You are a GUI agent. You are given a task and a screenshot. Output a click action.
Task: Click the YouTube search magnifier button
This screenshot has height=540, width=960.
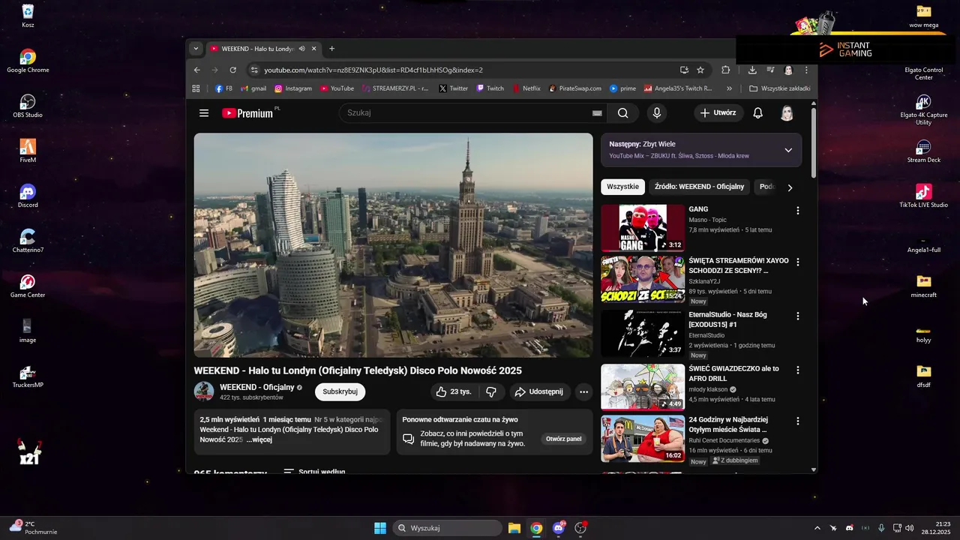623,113
